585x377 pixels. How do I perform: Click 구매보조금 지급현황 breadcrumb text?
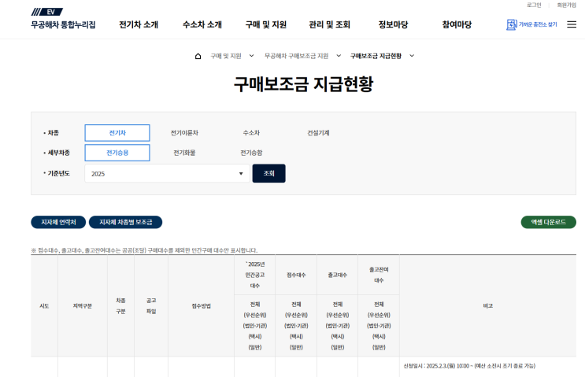(x=376, y=56)
